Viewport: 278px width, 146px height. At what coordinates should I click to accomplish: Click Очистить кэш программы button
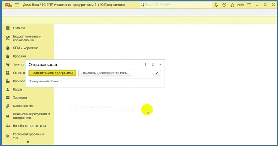[x=52, y=73]
